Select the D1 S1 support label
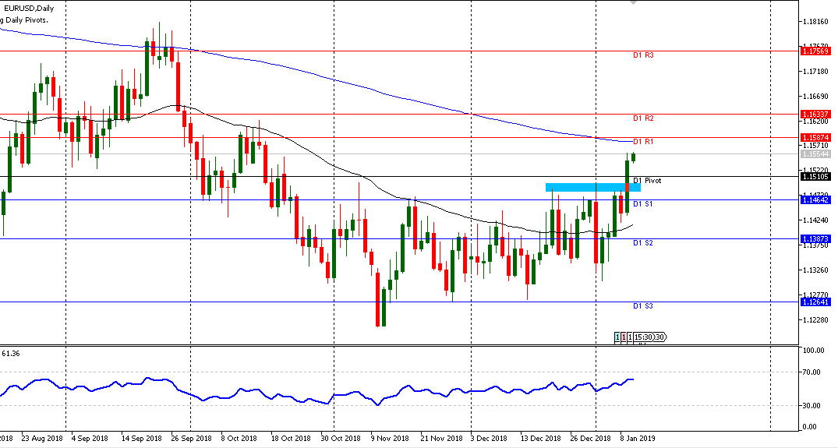This screenshot has height=448, width=838. [x=643, y=204]
